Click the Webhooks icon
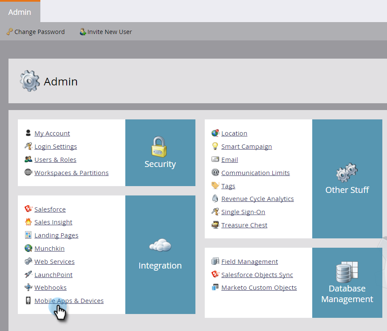The height and width of the screenshot is (331, 387). coord(28,287)
